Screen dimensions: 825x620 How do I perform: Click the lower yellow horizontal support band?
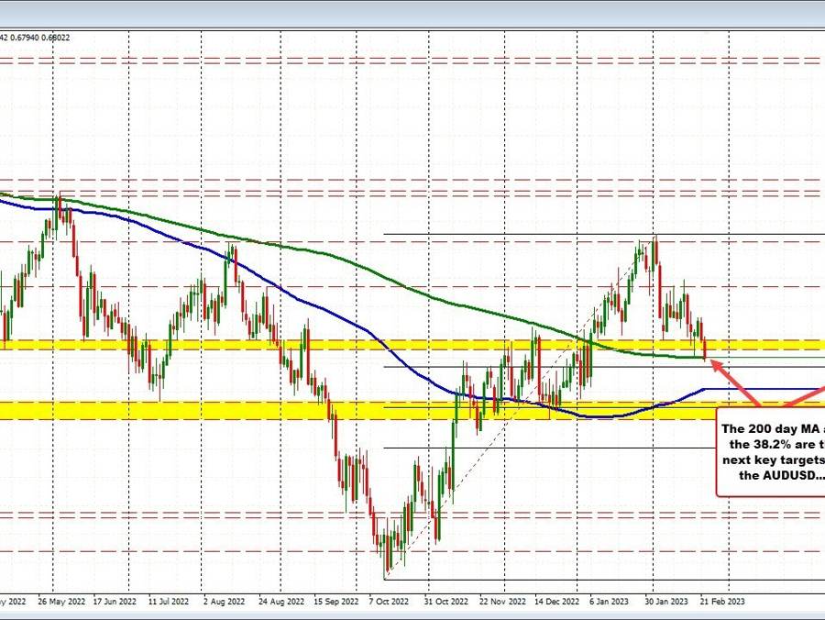[x=183, y=410]
